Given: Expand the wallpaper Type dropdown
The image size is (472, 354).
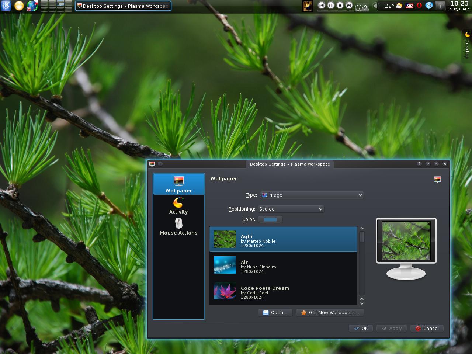Looking at the screenshot, I should point(312,195).
